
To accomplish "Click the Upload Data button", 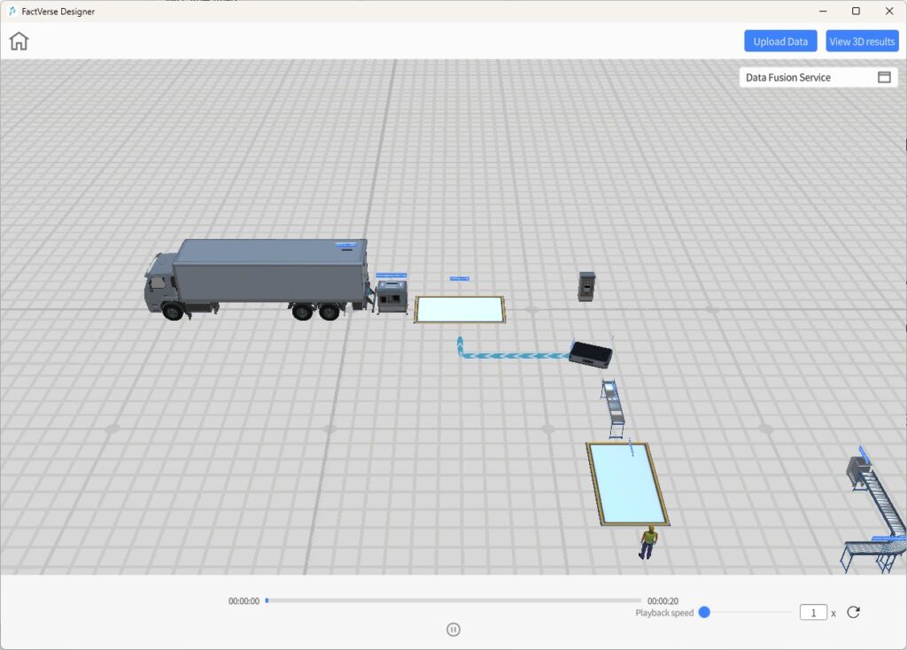I will pyautogui.click(x=779, y=42).
